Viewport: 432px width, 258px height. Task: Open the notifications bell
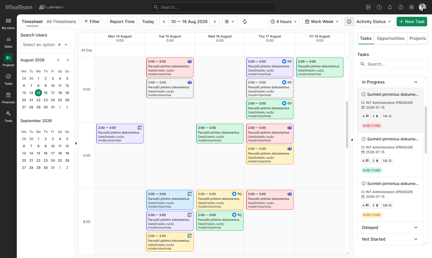pyautogui.click(x=390, y=7)
